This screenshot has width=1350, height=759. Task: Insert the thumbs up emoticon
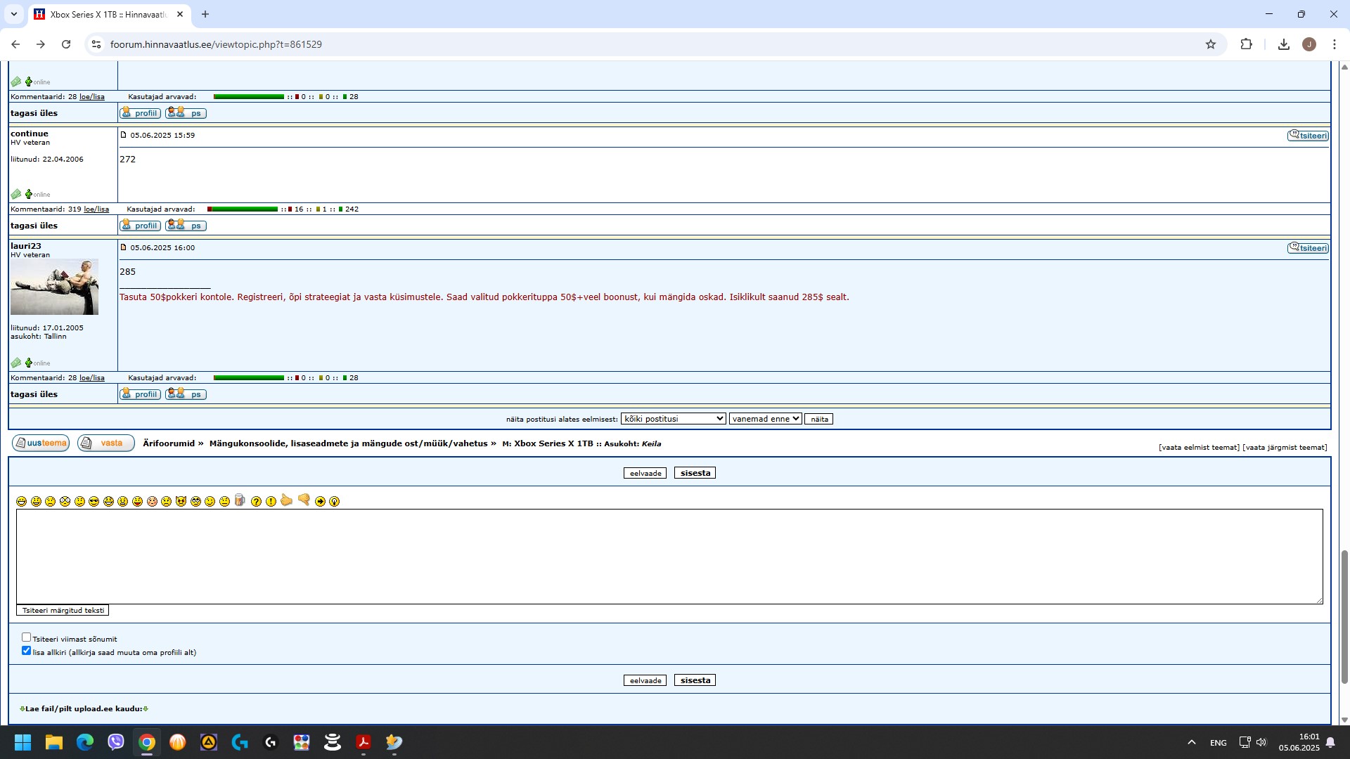click(x=286, y=500)
